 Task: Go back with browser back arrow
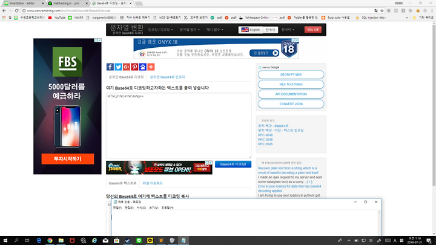click(x=4, y=10)
